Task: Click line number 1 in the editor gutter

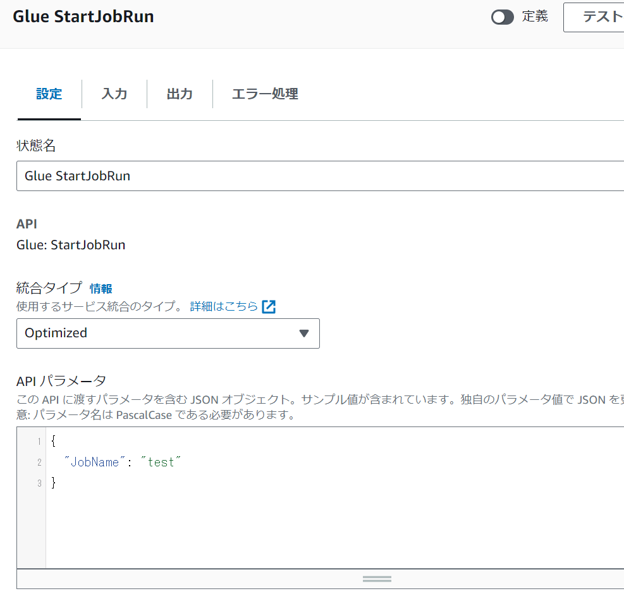Action: tap(39, 441)
